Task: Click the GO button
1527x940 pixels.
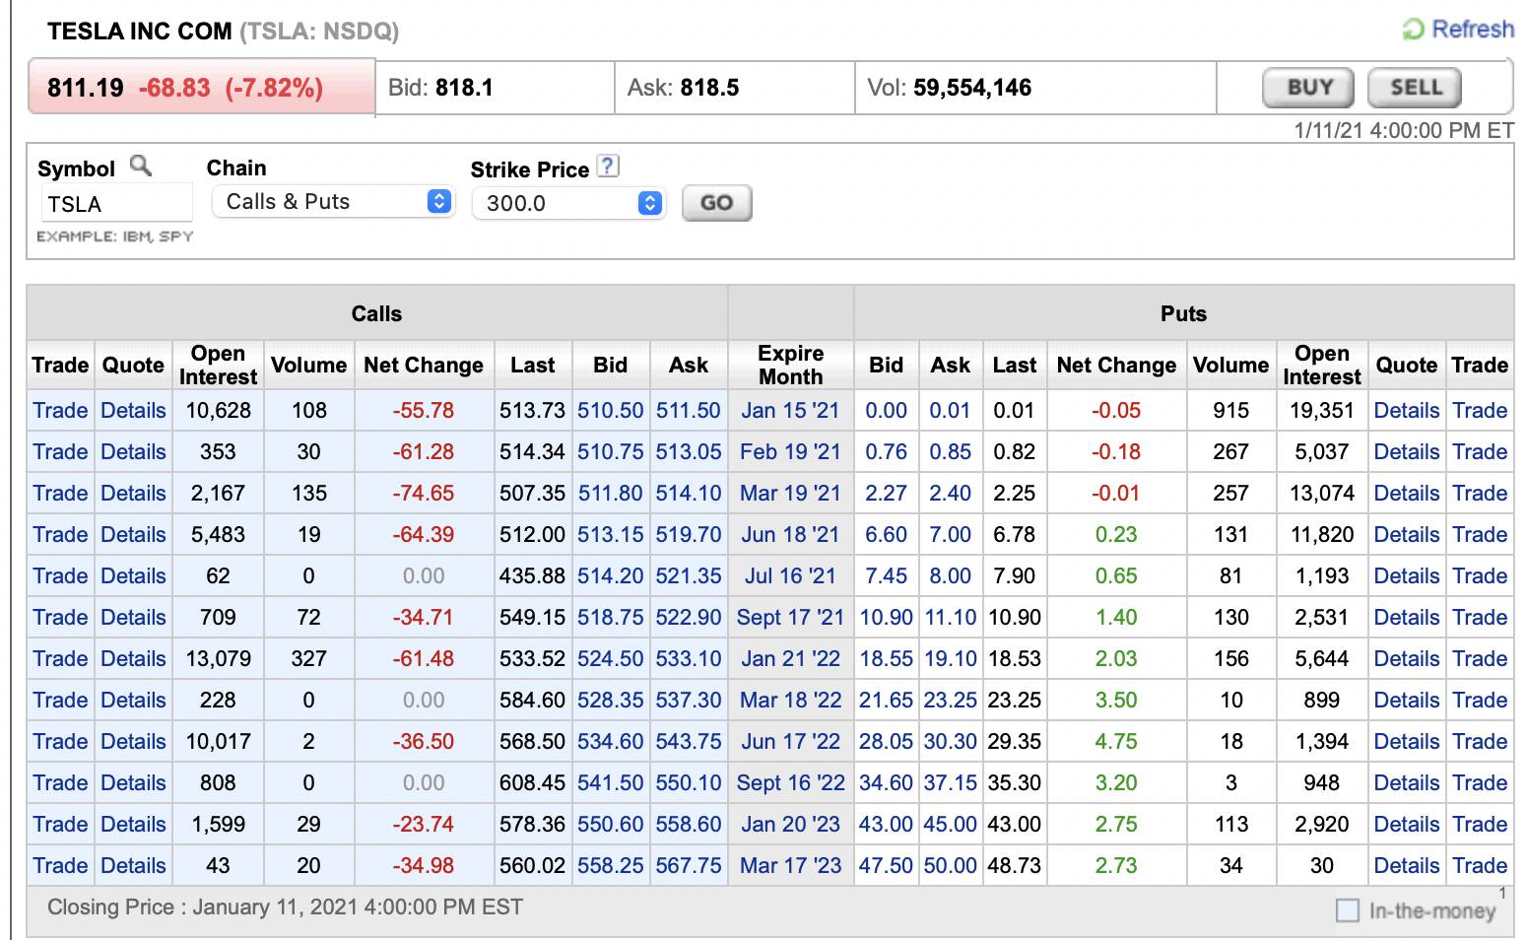Action: 716,203
